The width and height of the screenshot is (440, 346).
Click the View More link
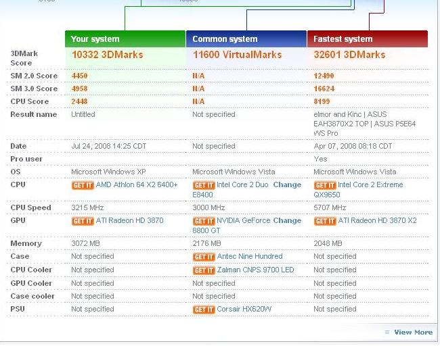414,332
